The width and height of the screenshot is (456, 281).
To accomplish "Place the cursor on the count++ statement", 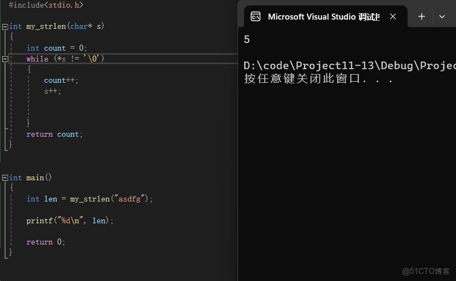I will coord(61,80).
